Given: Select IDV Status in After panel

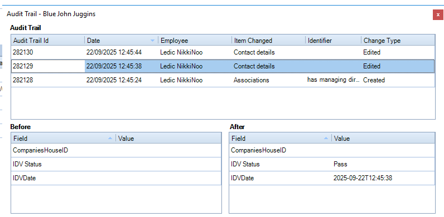Looking at the screenshot, I should pos(332,164).
